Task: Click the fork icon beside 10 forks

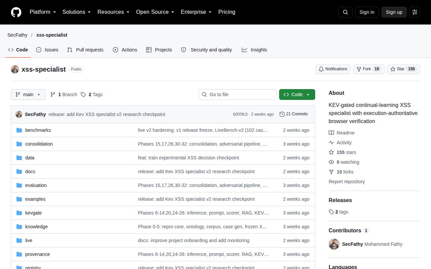Action: pyautogui.click(x=331, y=172)
